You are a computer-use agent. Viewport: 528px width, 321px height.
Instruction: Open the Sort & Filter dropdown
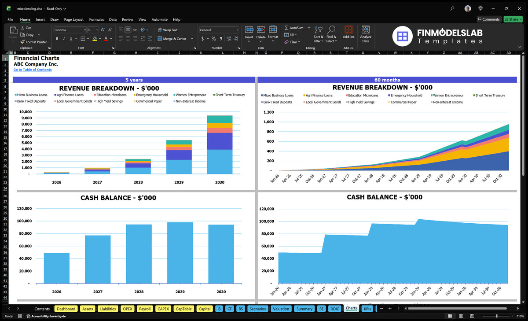coord(318,34)
